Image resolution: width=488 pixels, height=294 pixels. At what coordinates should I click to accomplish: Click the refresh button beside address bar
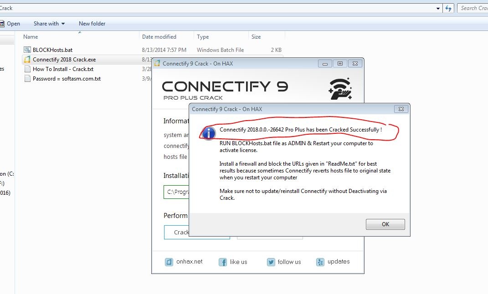448,8
